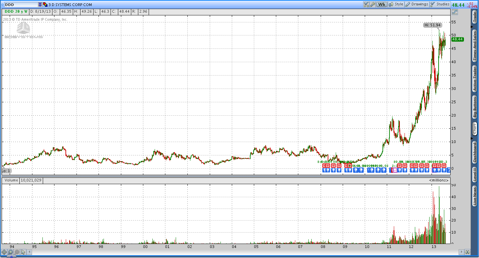Open the Drawings menu
This screenshot has height=258, width=479.
click(417, 4)
